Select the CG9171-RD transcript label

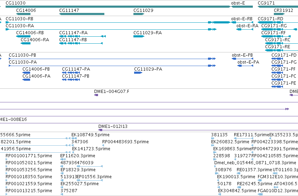point(270,19)
